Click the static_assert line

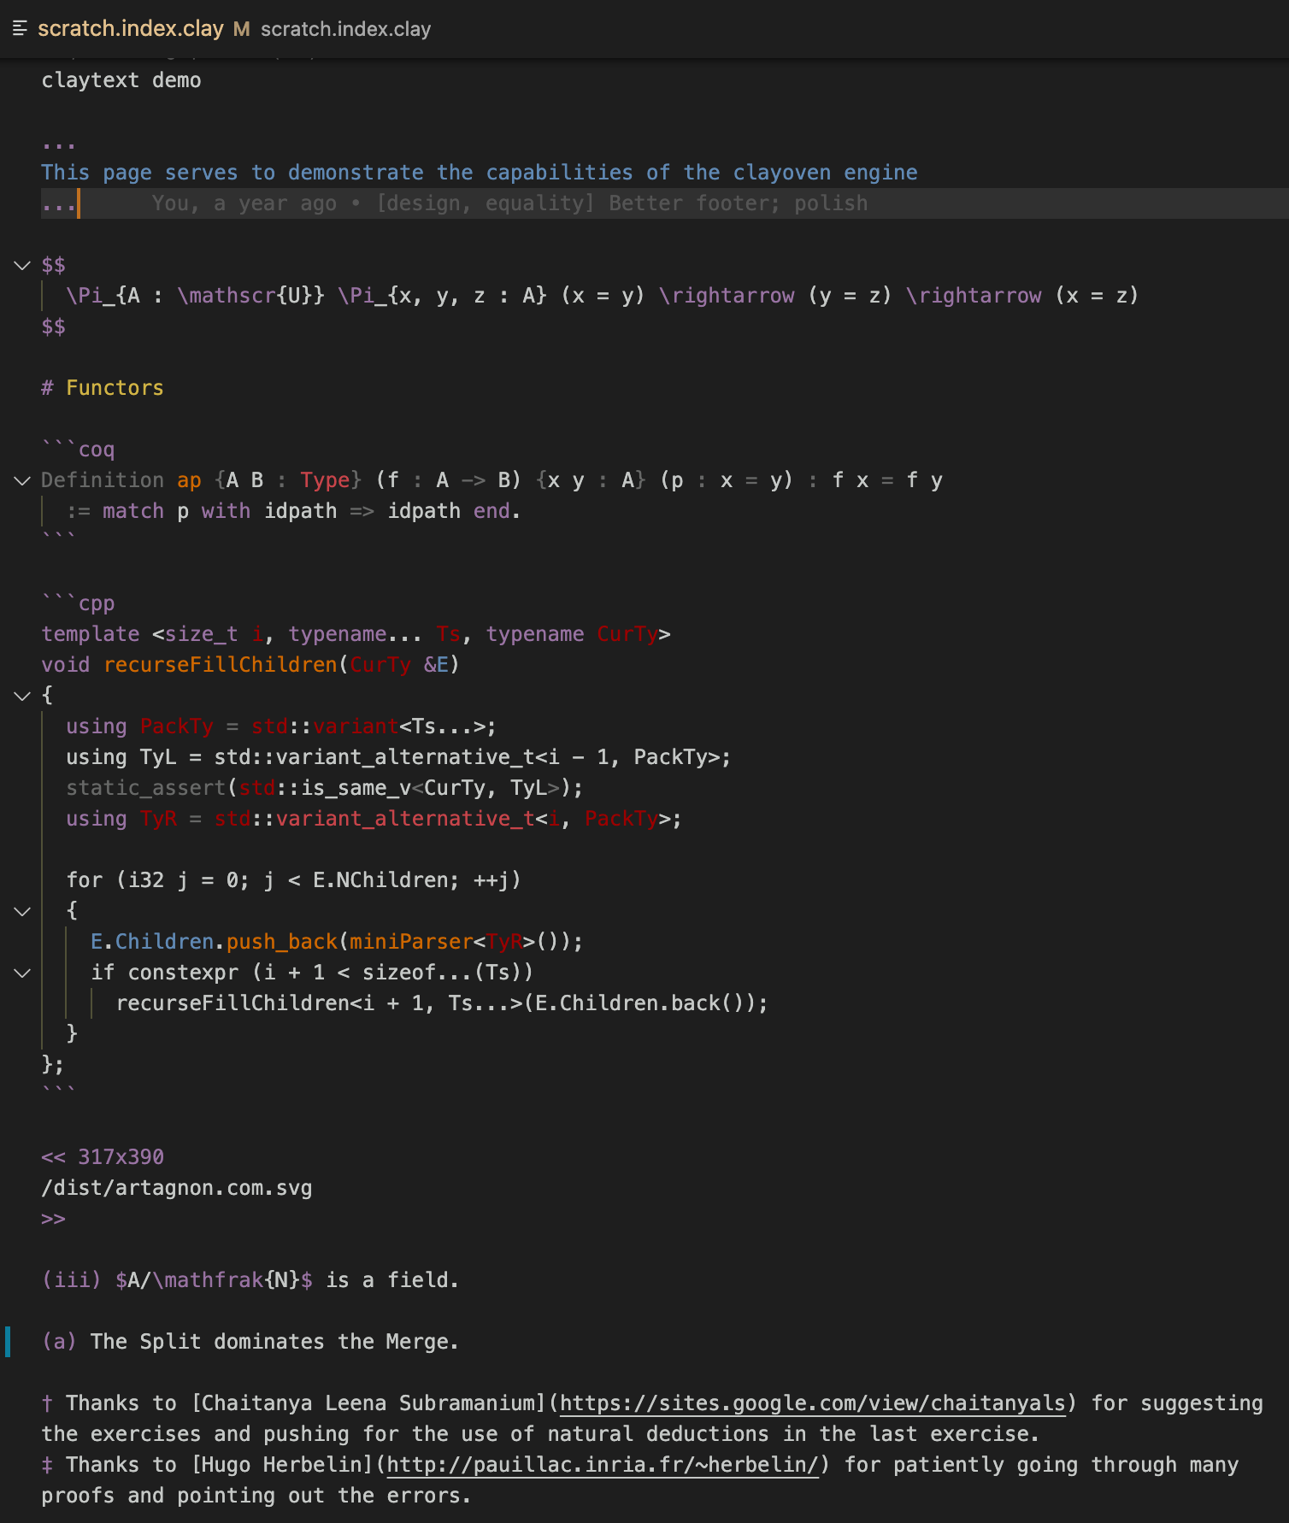click(x=325, y=788)
